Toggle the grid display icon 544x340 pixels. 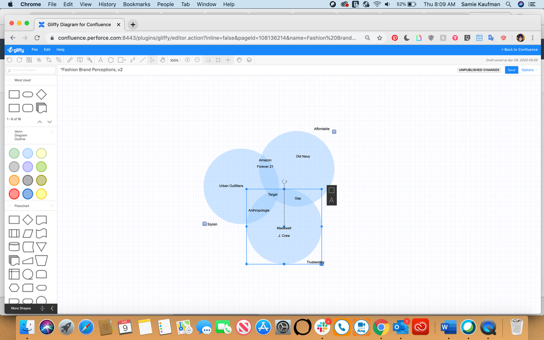point(218,60)
